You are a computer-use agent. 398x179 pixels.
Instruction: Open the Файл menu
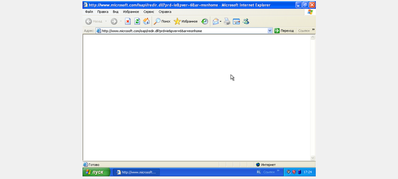click(x=89, y=12)
